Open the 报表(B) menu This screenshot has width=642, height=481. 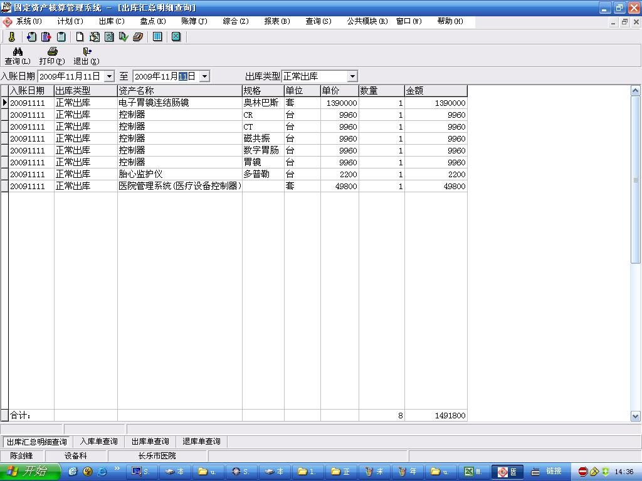tap(277, 21)
